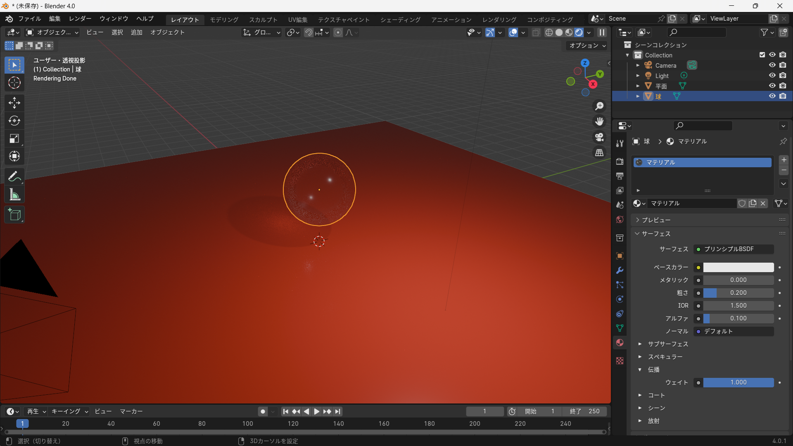
Task: Disable the Camera object in renders
Action: (783, 65)
